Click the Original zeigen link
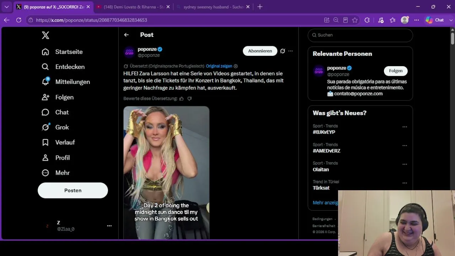Screen dimensions: 455x256 (x=219, y=66)
